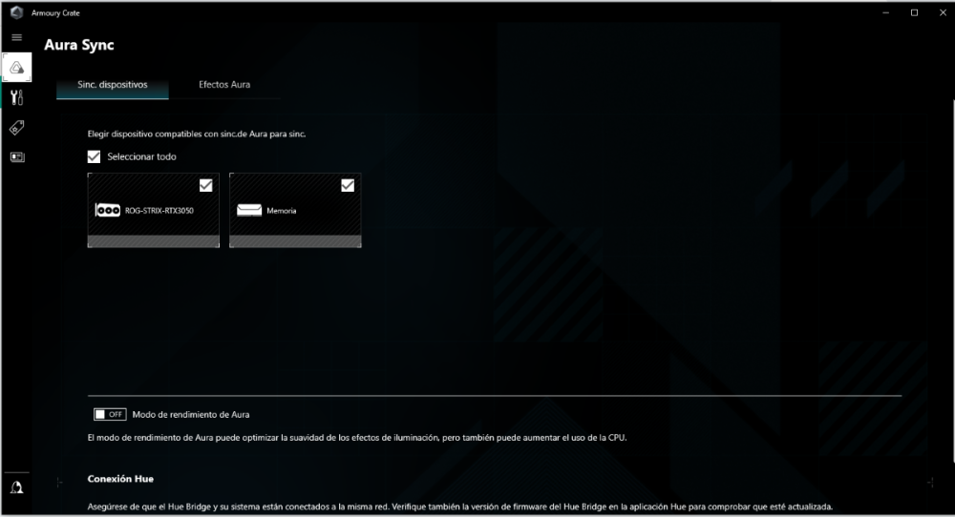The width and height of the screenshot is (955, 517).
Task: Open the hamburger navigation menu
Action: 17,38
